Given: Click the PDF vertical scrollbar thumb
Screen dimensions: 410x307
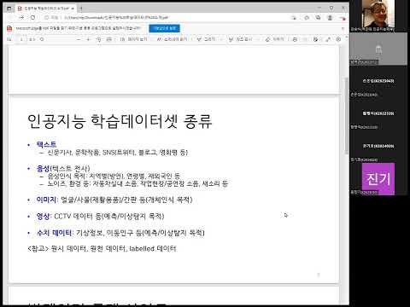Looking at the screenshot, I should click(x=346, y=115).
